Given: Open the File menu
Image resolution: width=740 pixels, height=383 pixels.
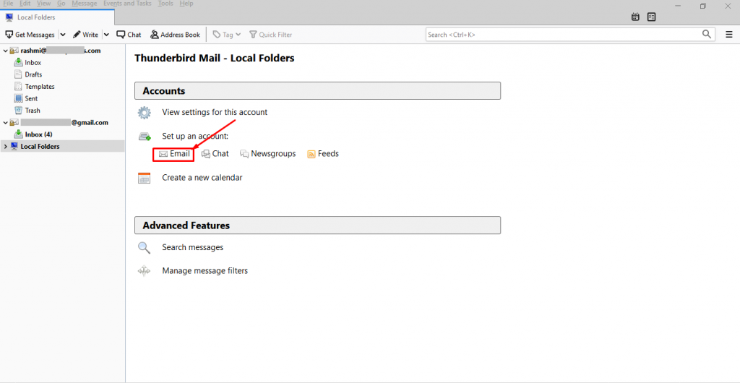Looking at the screenshot, I should tap(8, 4).
